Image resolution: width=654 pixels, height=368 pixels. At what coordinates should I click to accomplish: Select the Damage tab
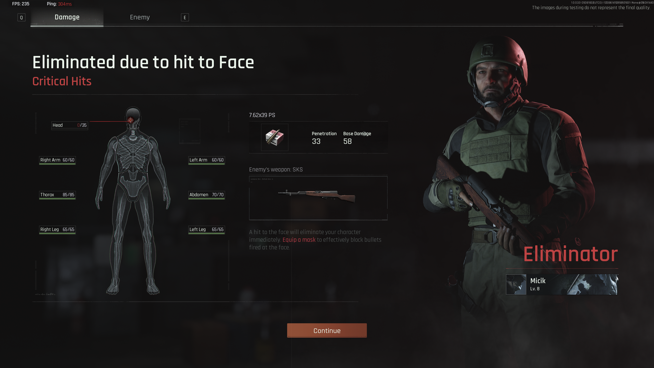(67, 17)
